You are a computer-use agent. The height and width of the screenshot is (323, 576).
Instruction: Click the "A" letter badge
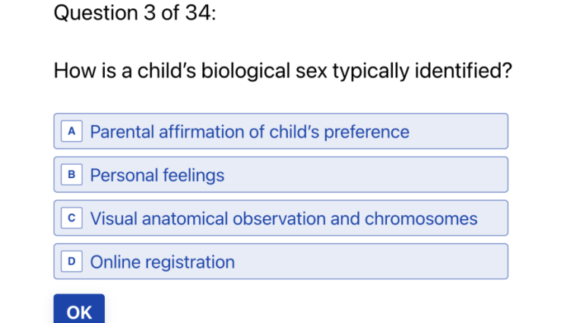coord(71,131)
